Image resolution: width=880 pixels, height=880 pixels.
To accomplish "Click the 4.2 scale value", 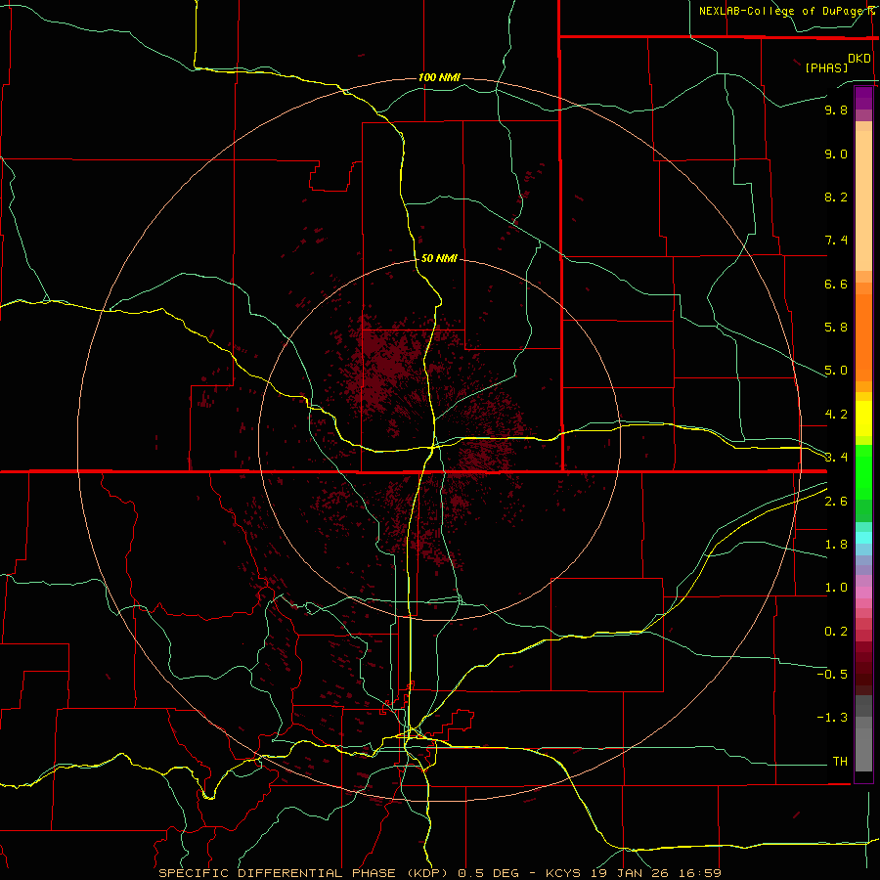I will point(836,415).
